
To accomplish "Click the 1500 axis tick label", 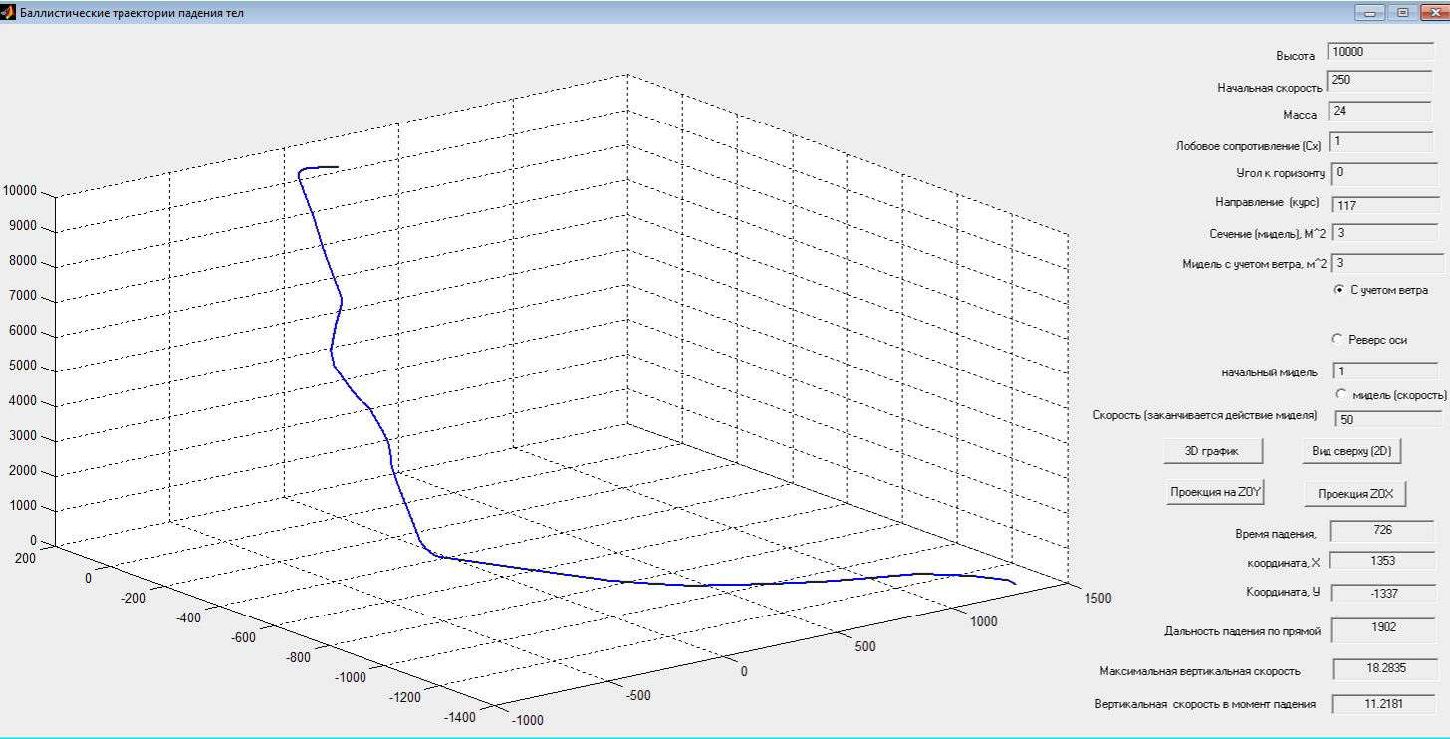I will coord(1097,599).
